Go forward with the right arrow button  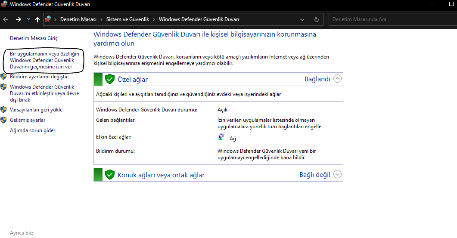point(19,19)
